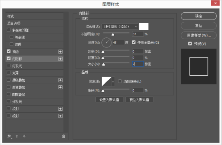The image size is (222, 145).
Task: Enable the 外发光 checkbox
Action: click(x=9, y=101)
